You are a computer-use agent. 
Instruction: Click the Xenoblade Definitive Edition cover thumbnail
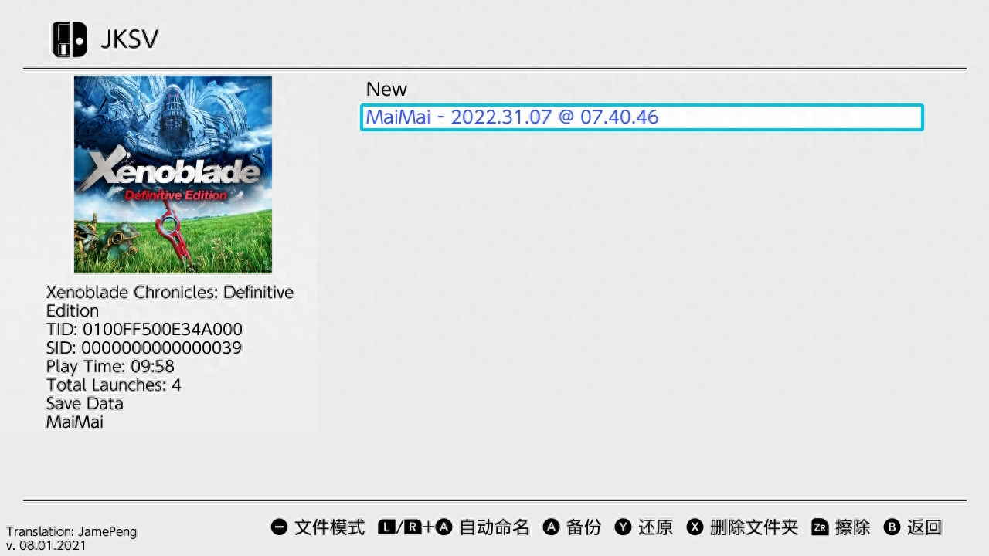click(173, 174)
